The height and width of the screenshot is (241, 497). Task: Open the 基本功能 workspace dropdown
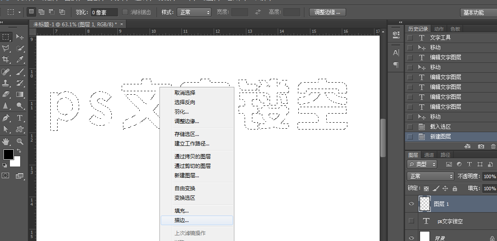(x=478, y=12)
